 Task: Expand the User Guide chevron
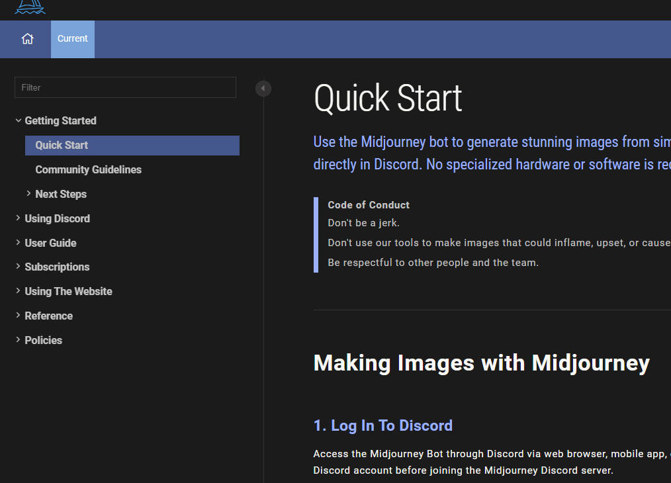[x=18, y=242]
